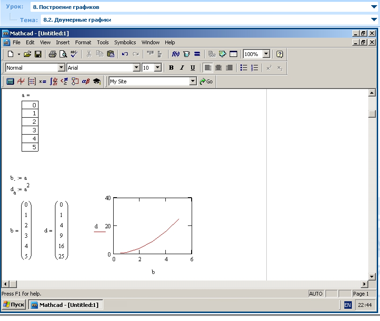Click the EN language indicator

348,305
